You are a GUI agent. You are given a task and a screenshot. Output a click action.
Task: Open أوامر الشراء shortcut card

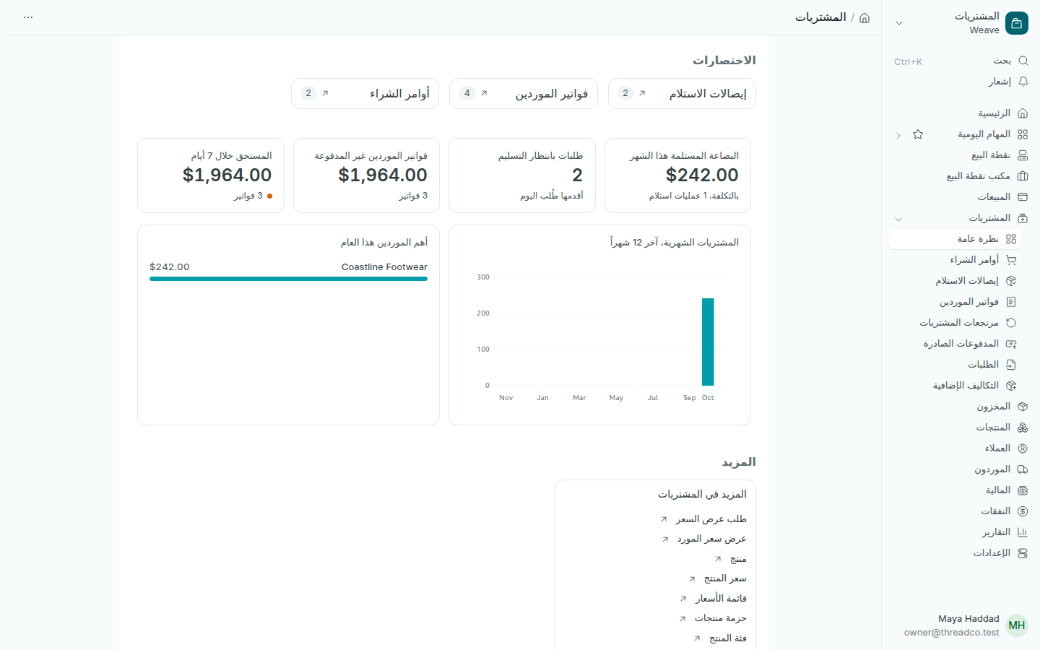click(x=365, y=94)
